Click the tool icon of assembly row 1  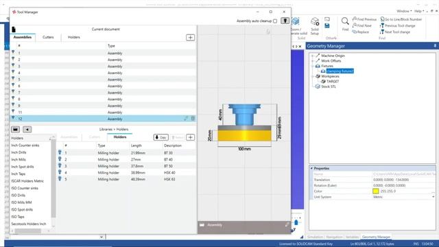coord(13,53)
